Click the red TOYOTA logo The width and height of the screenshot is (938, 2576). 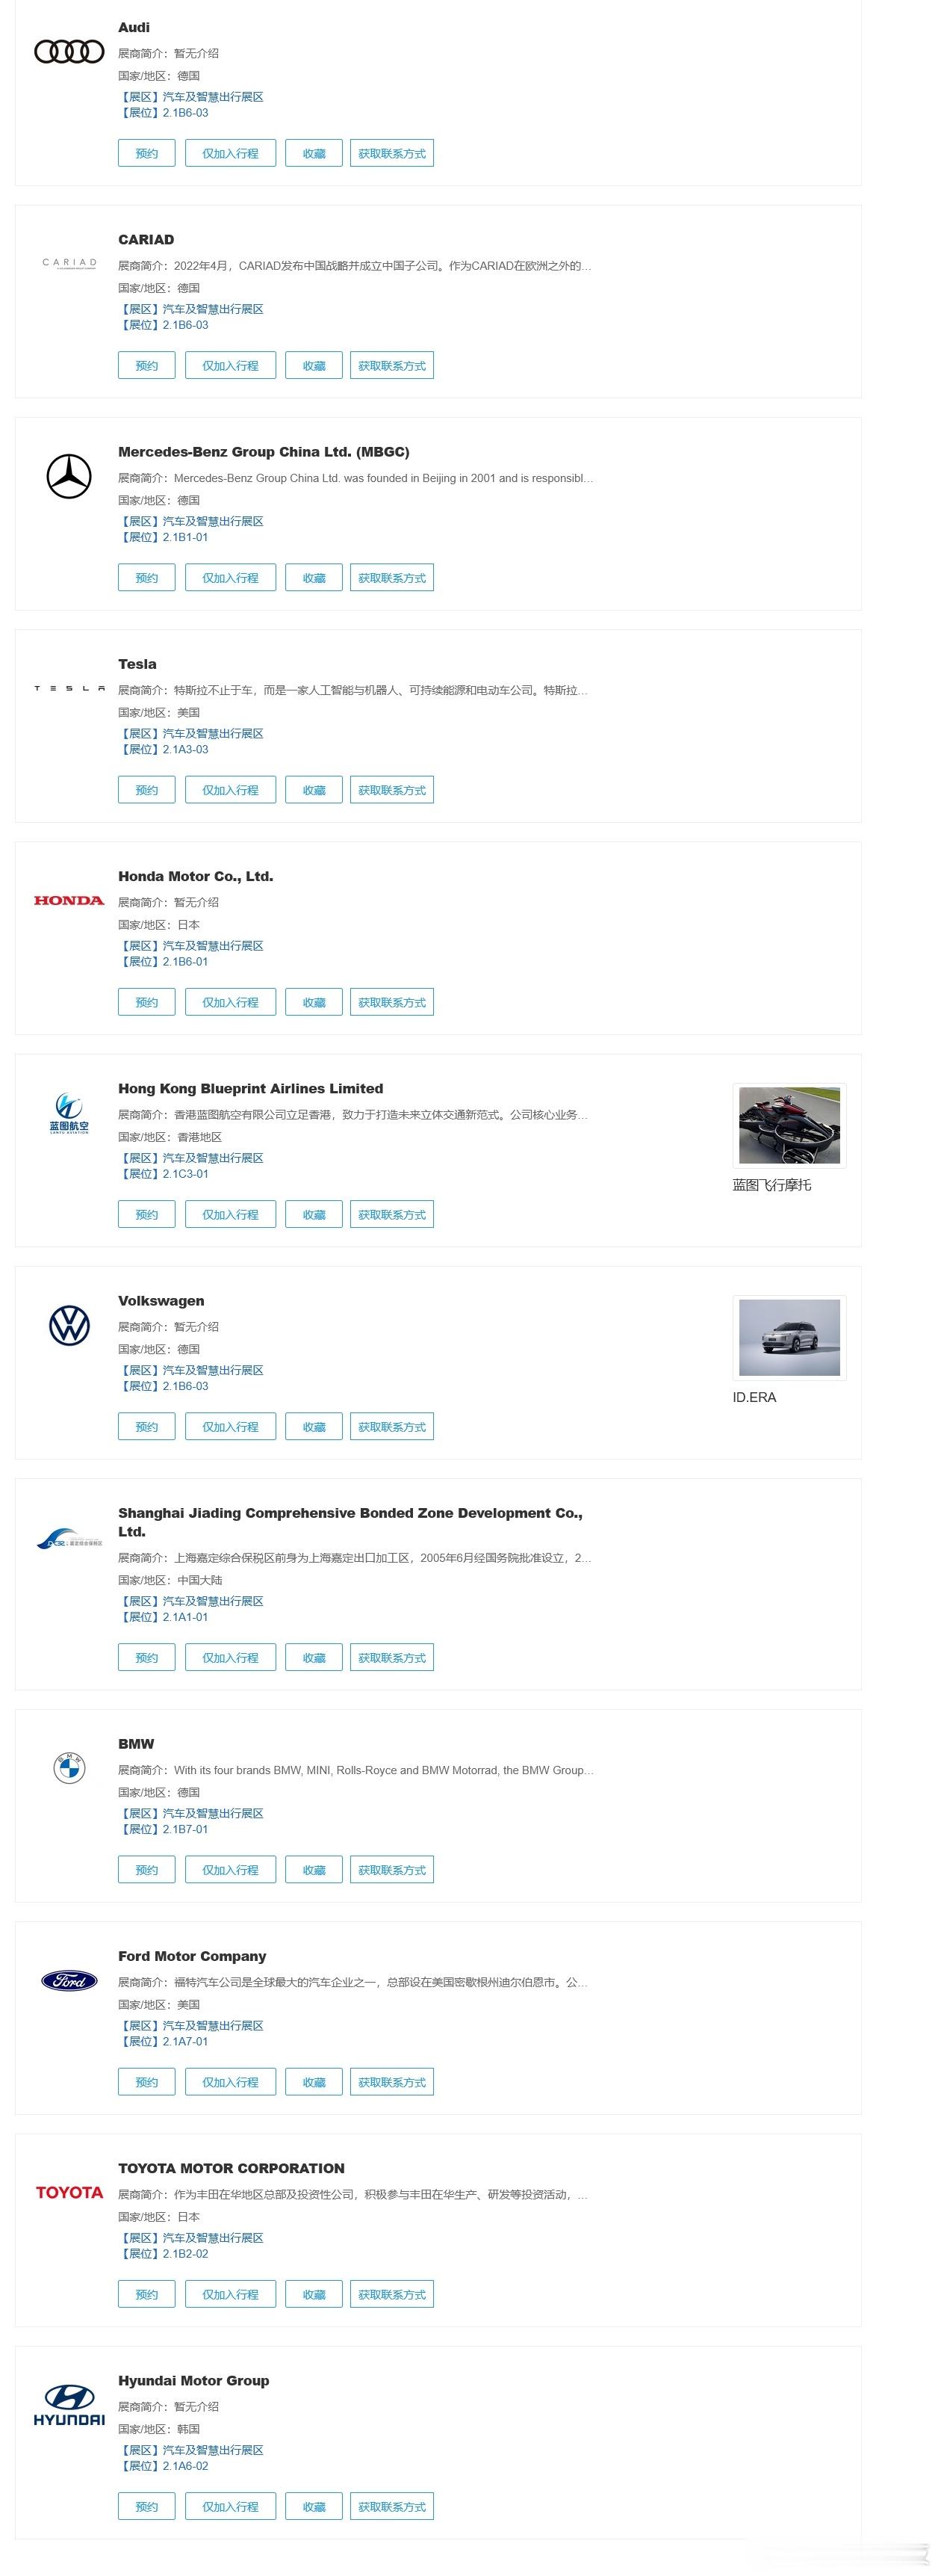coord(69,2192)
